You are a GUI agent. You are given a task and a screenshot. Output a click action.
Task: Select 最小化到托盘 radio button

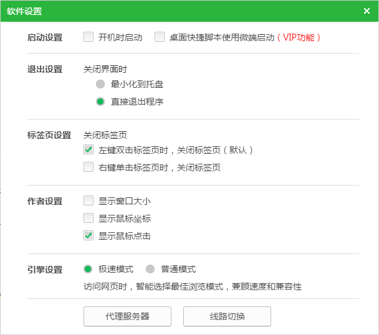pyautogui.click(x=100, y=84)
